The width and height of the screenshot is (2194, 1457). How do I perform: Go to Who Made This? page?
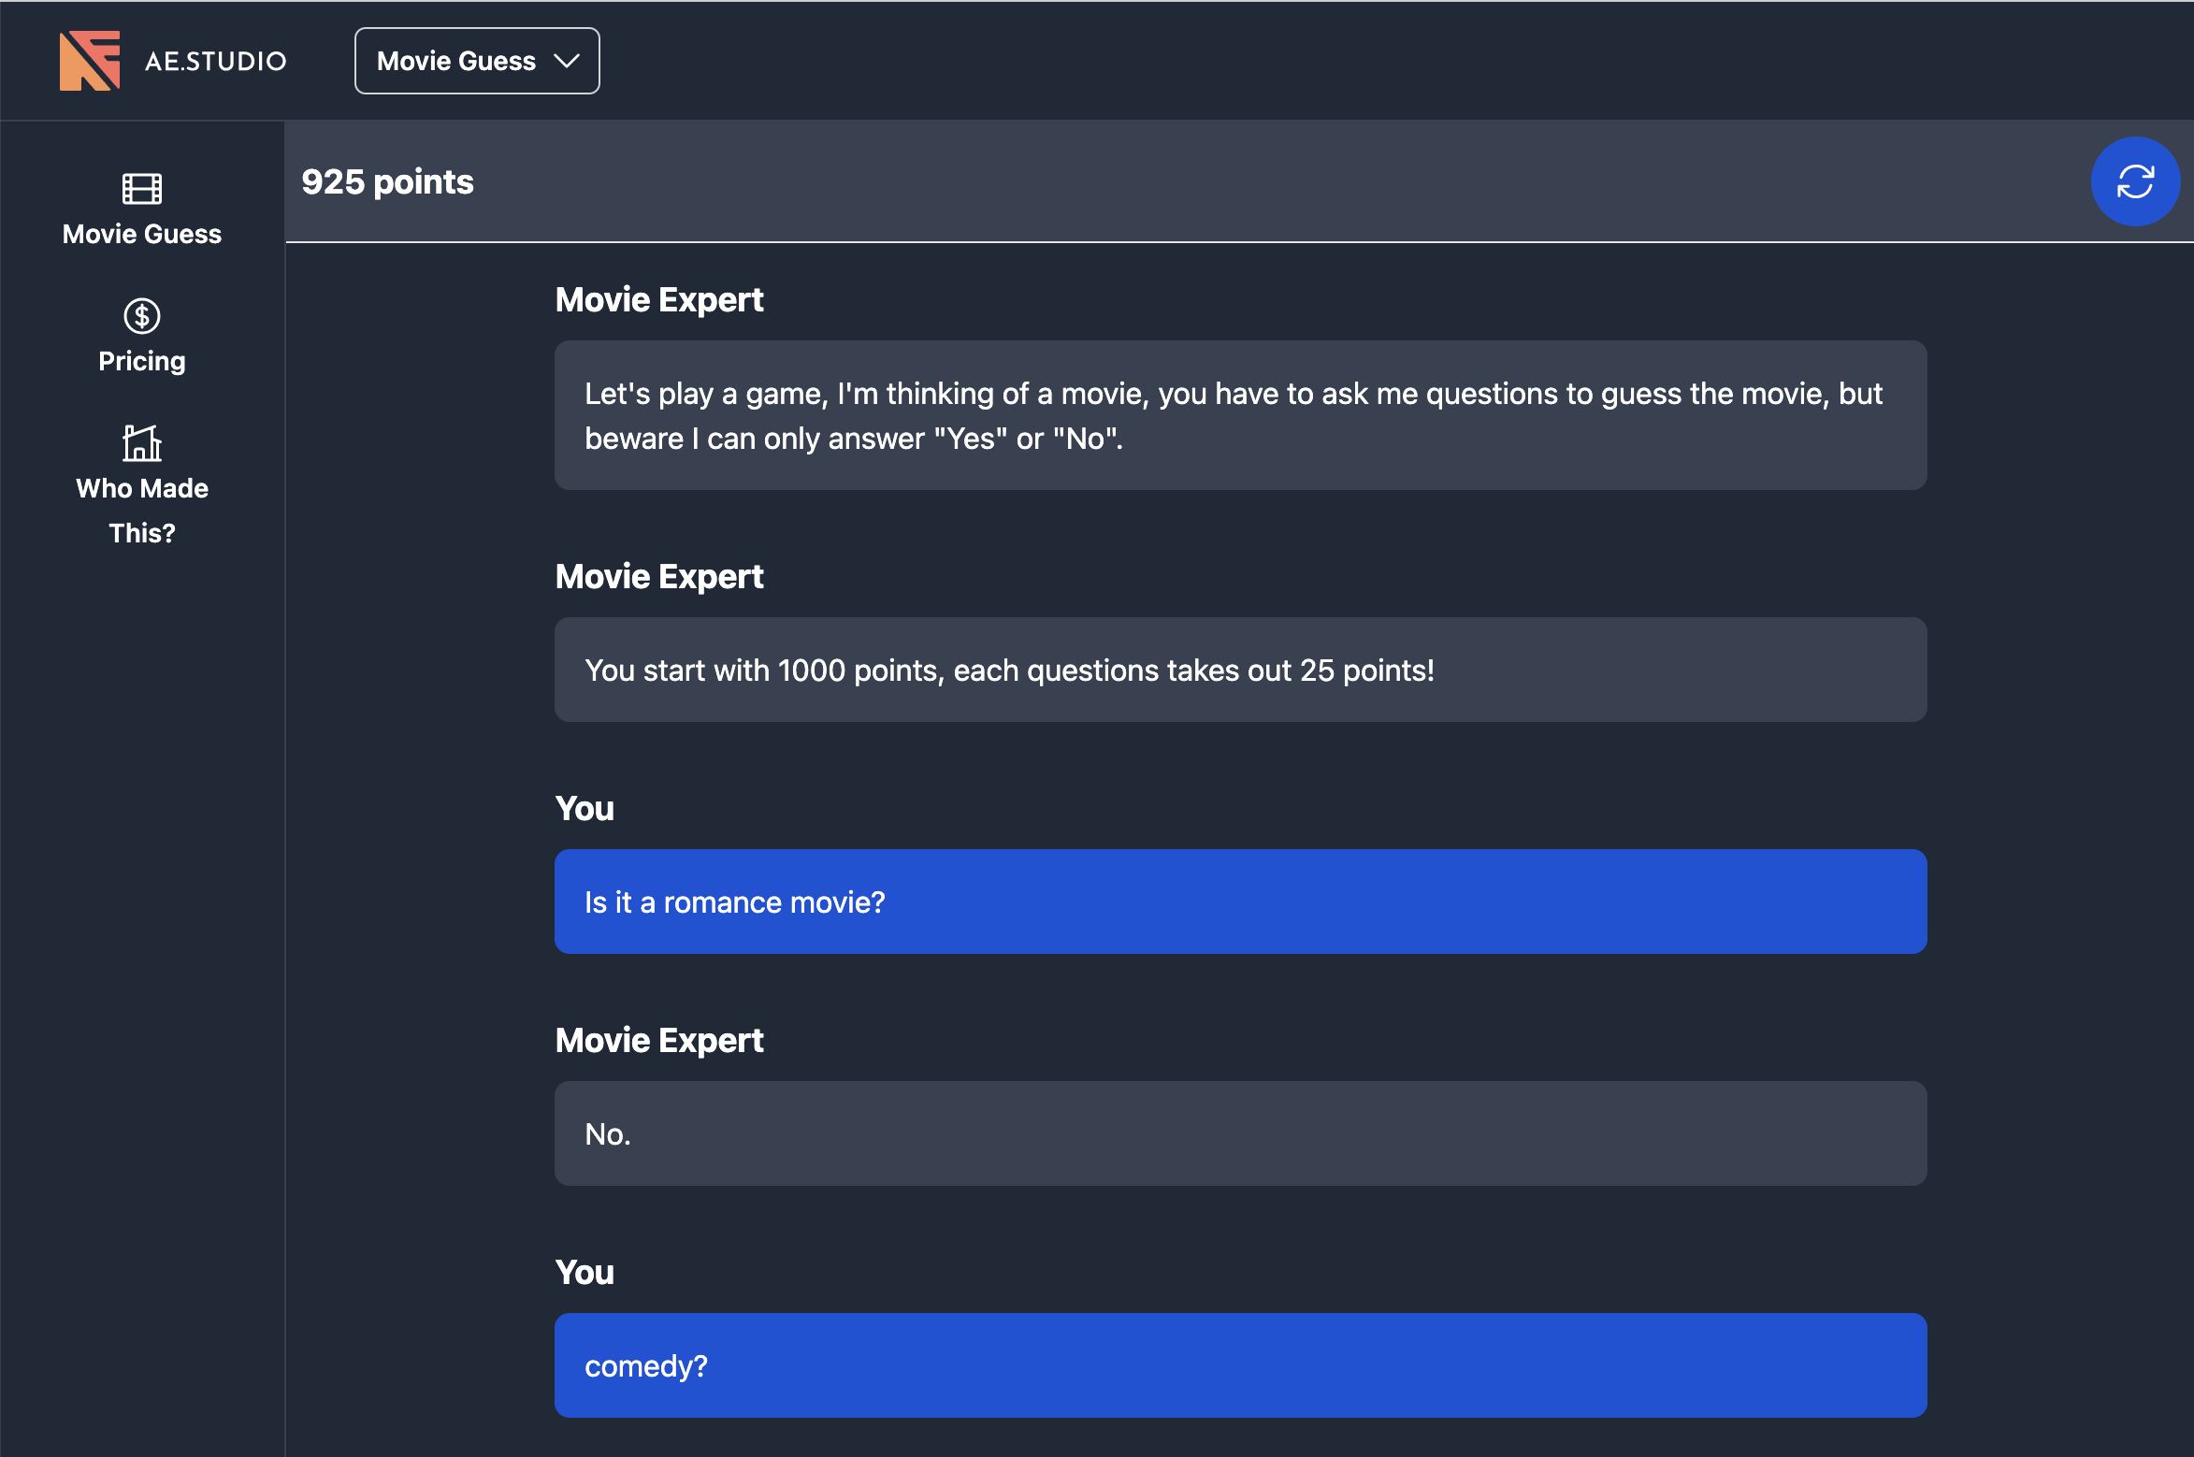coord(142,510)
